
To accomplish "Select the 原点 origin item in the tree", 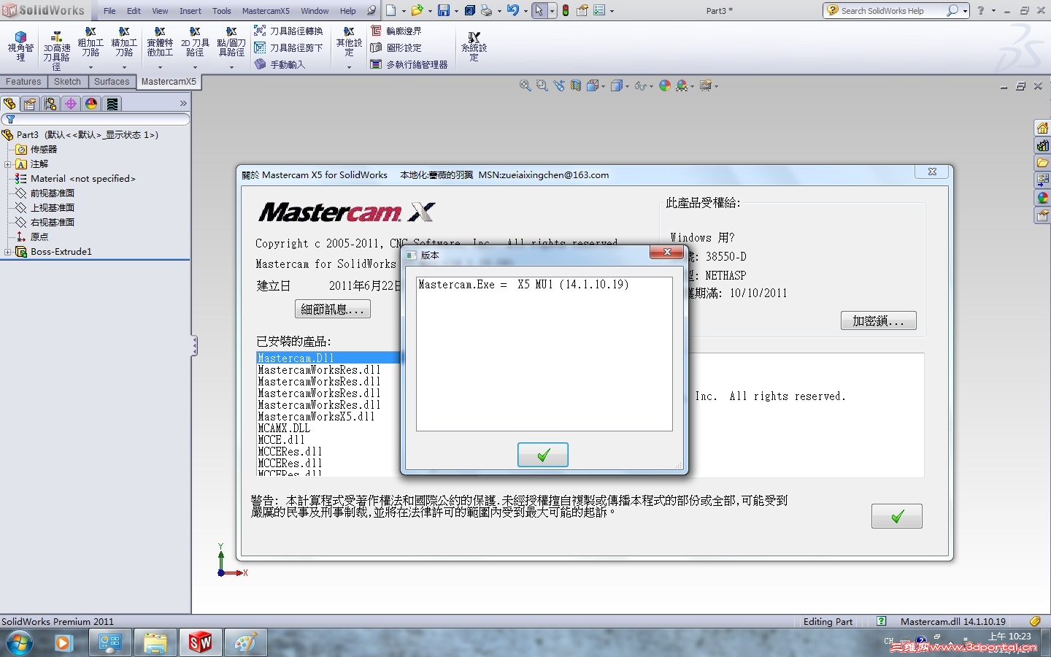I will pyautogui.click(x=39, y=237).
